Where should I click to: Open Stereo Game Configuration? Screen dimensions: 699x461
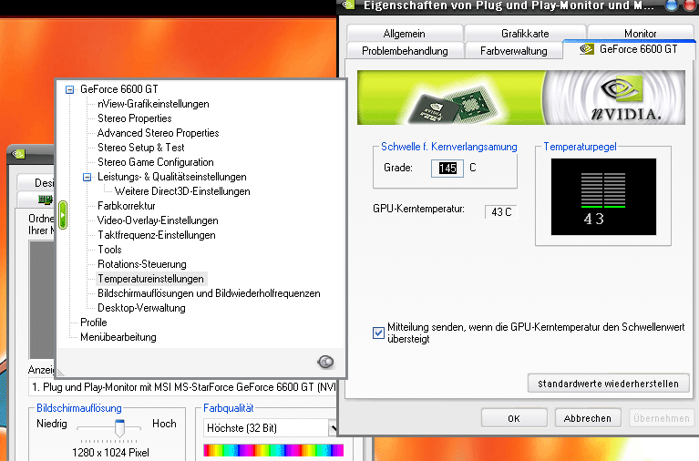(x=156, y=162)
